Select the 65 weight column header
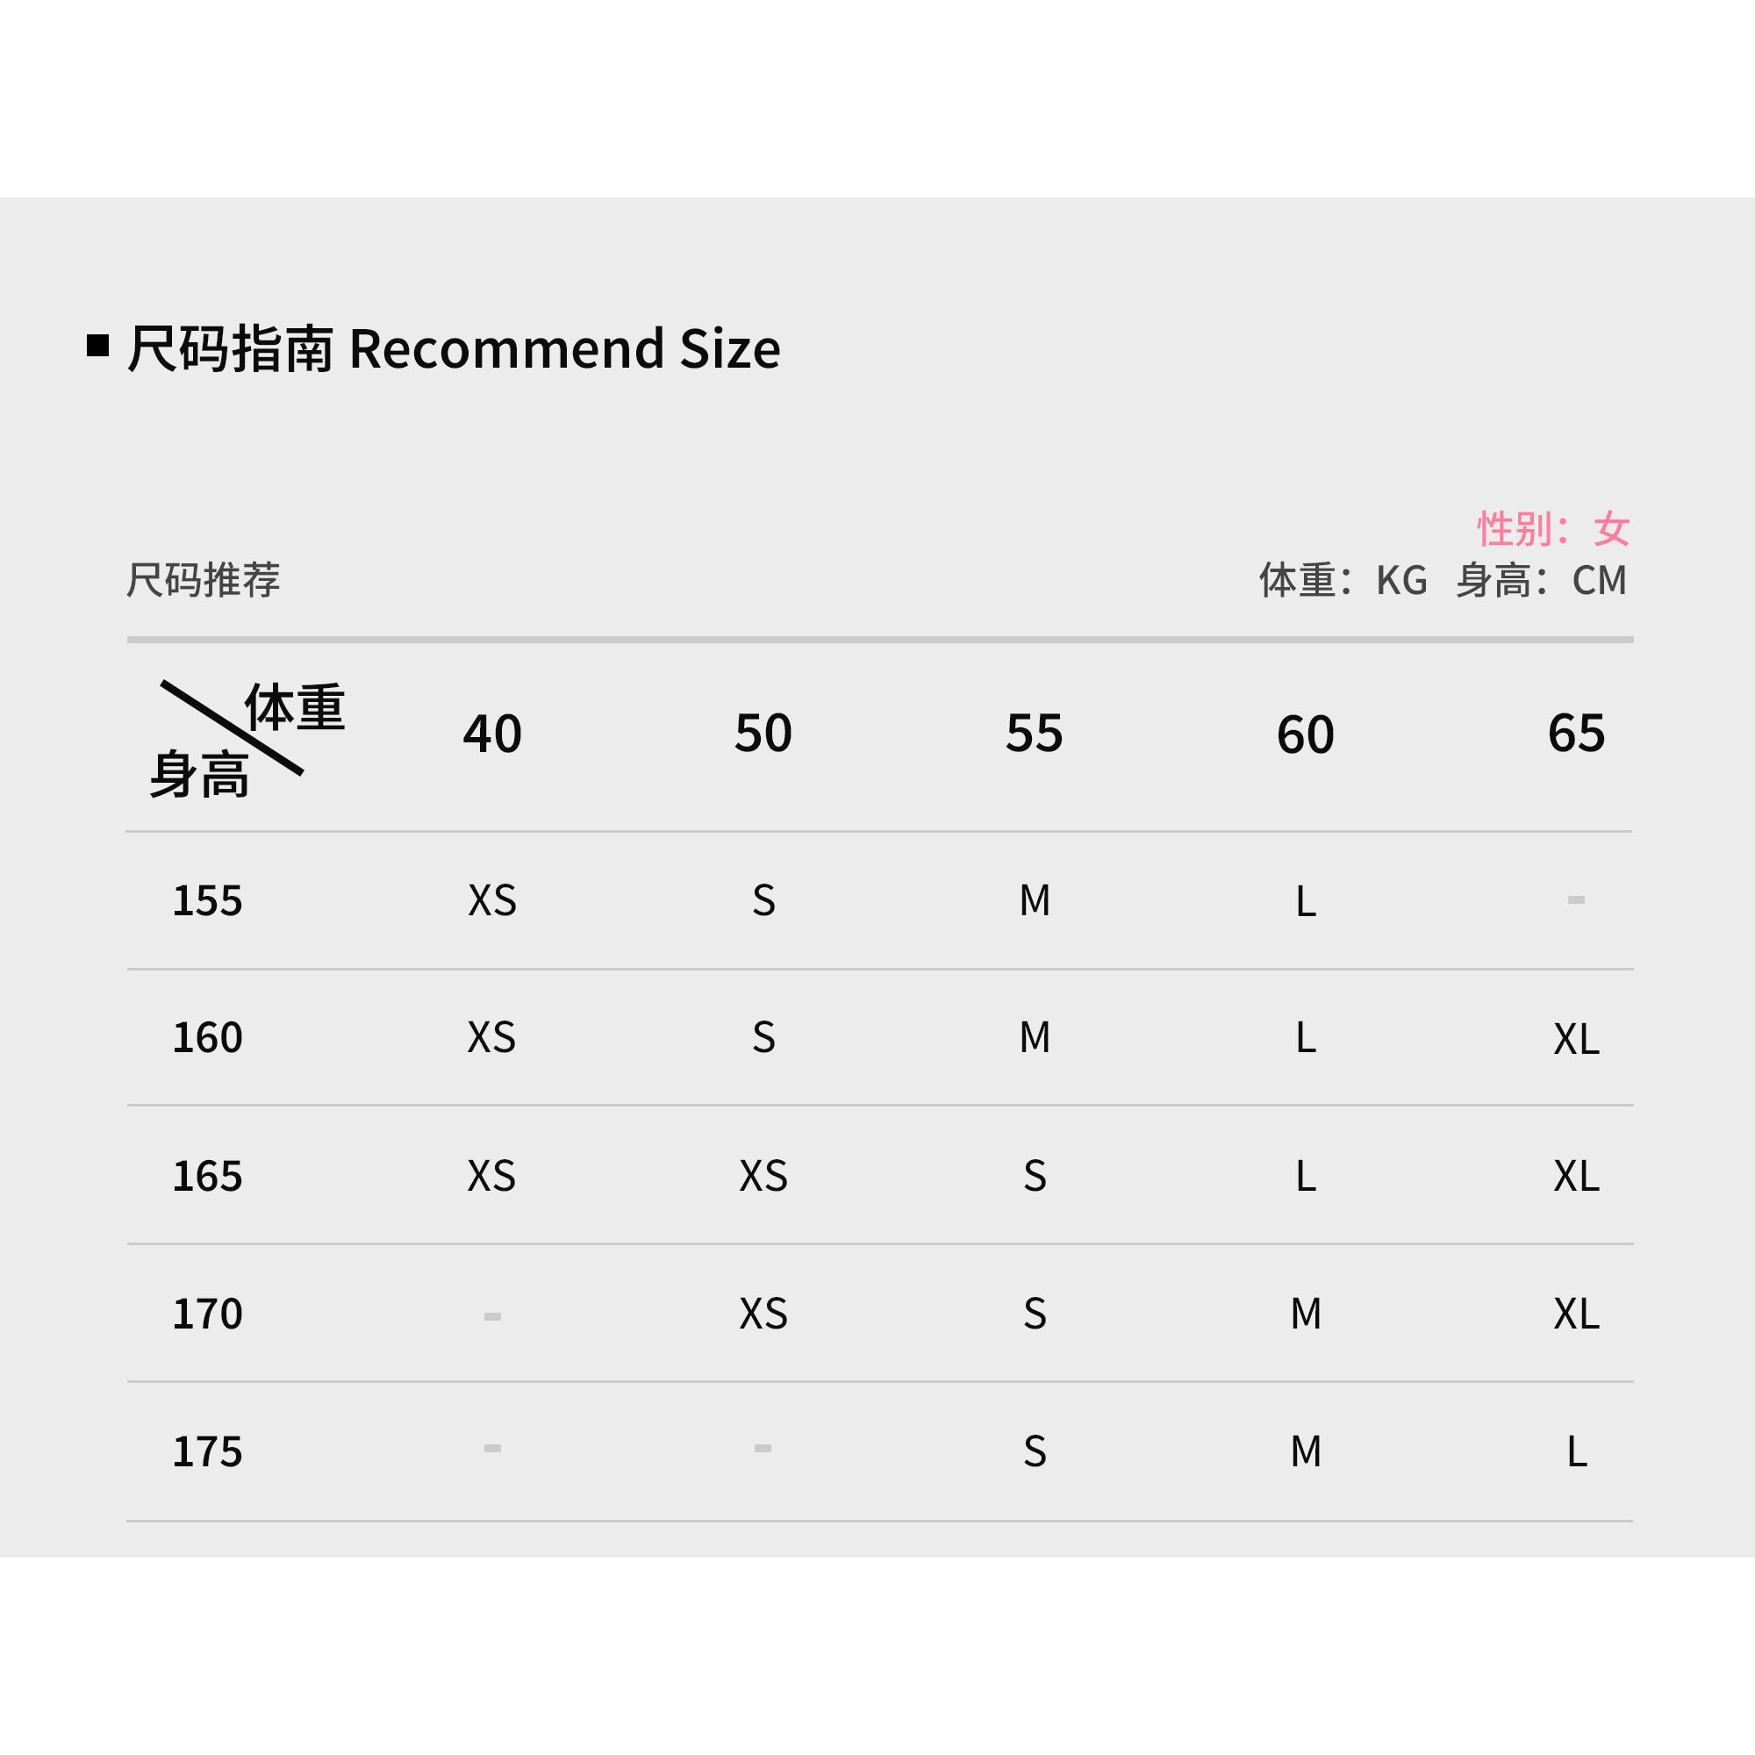Viewport: 1755px width, 1755px height. click(x=1576, y=734)
